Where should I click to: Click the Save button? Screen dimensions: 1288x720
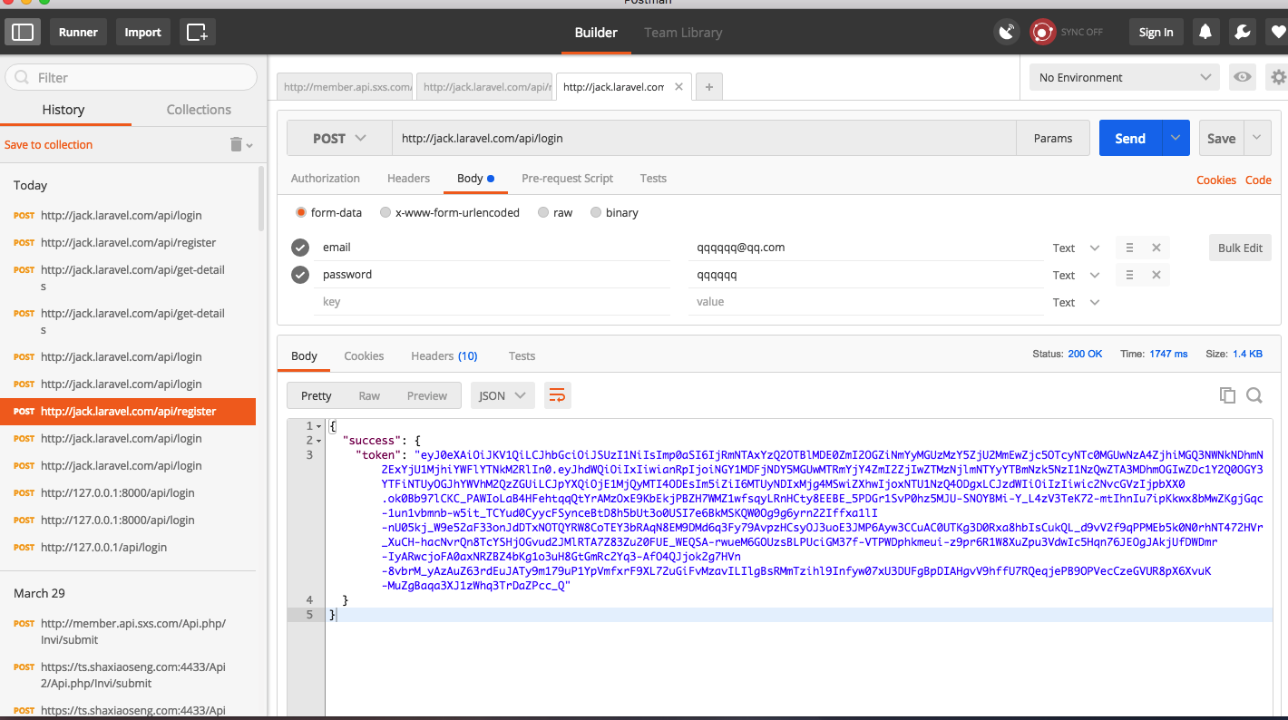[1221, 138]
